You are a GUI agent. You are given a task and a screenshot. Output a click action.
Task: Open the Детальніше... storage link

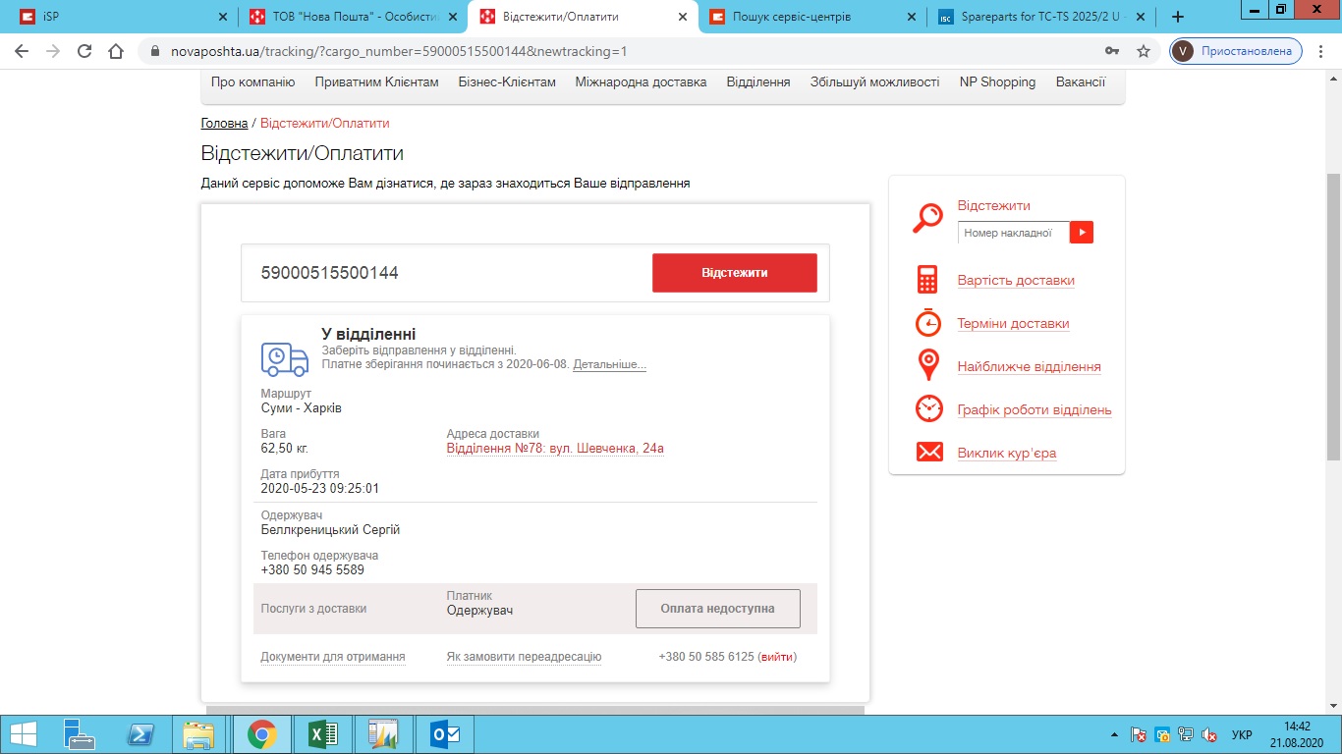[x=609, y=364]
